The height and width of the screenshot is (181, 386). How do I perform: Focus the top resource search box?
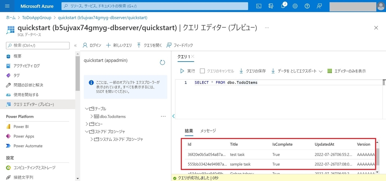[x=155, y=6]
